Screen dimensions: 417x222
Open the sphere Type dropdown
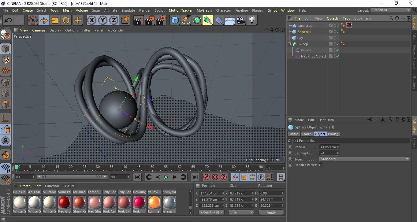(364, 159)
